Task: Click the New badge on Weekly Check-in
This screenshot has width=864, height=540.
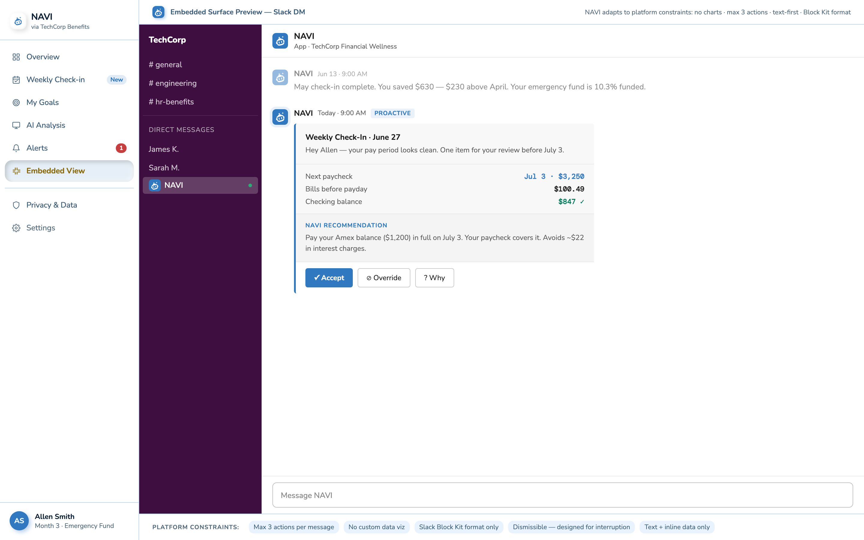Action: (x=116, y=79)
